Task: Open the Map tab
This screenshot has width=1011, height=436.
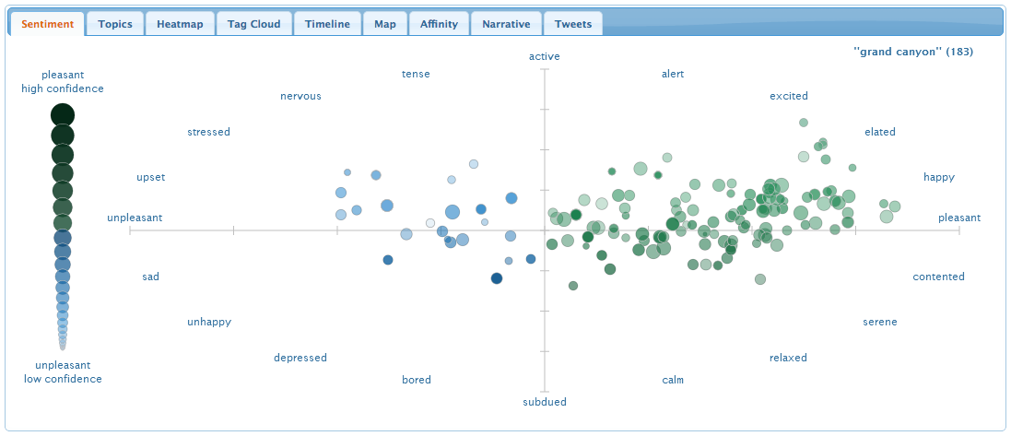Action: pos(384,24)
